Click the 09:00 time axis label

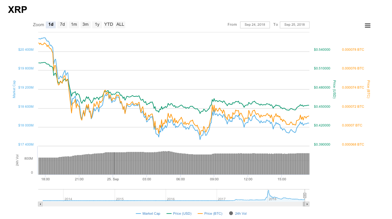214,179
